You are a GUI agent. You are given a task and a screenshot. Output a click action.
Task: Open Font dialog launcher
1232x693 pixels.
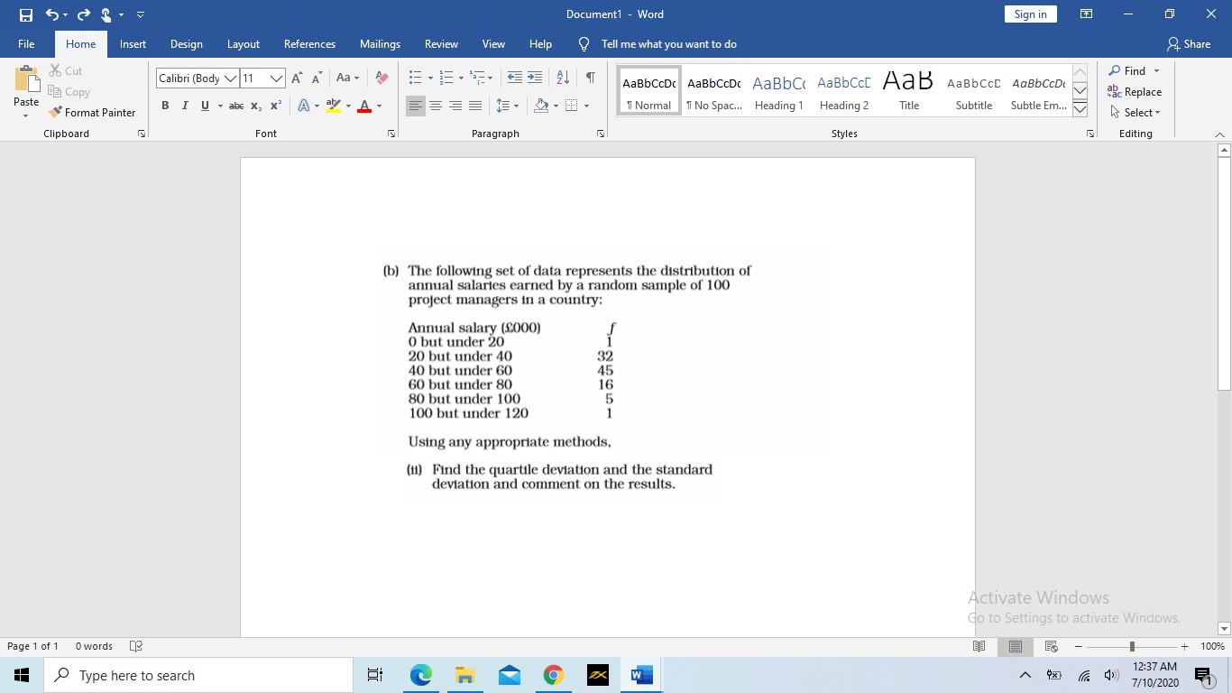[x=391, y=134]
